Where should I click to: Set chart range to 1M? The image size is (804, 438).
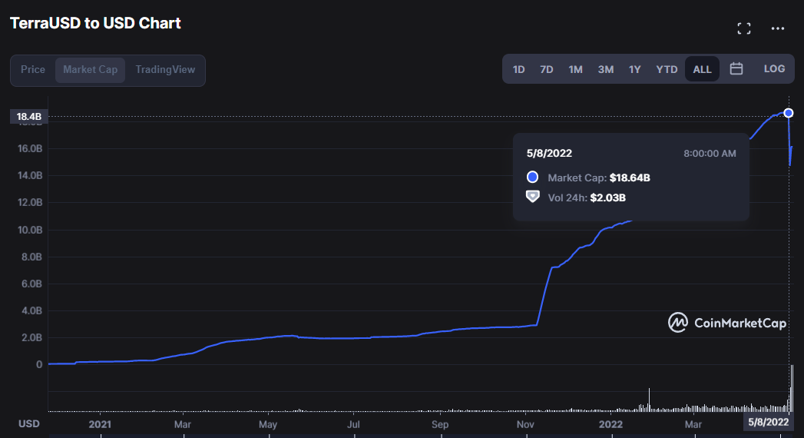click(x=575, y=69)
